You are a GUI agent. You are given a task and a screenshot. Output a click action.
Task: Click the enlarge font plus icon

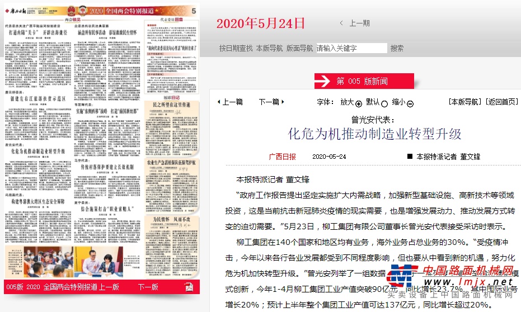359,104
